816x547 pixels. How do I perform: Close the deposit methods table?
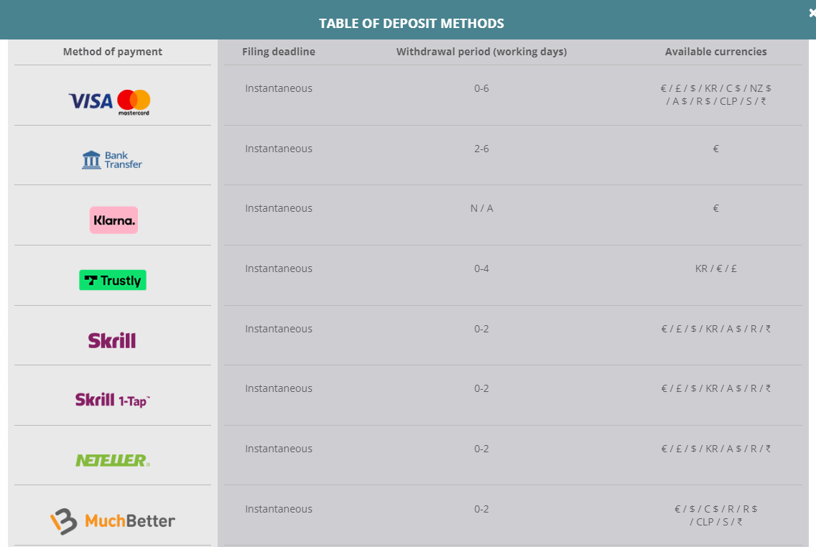coord(812,13)
